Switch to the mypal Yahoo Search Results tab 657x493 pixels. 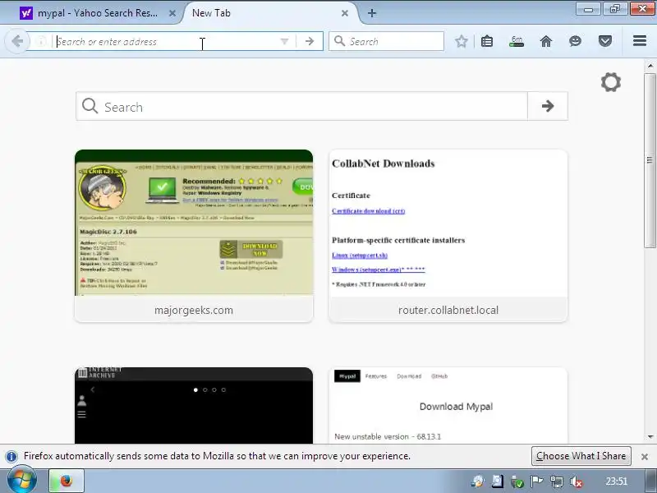click(97, 13)
